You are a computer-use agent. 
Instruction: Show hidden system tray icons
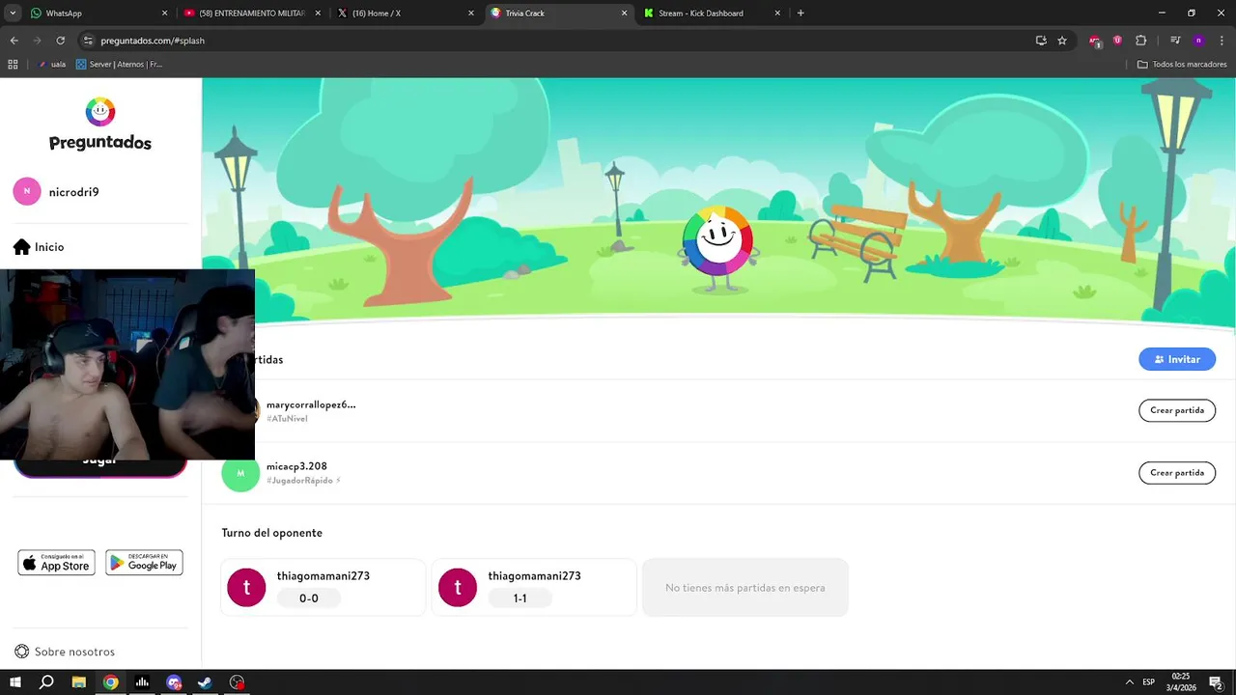(1128, 682)
